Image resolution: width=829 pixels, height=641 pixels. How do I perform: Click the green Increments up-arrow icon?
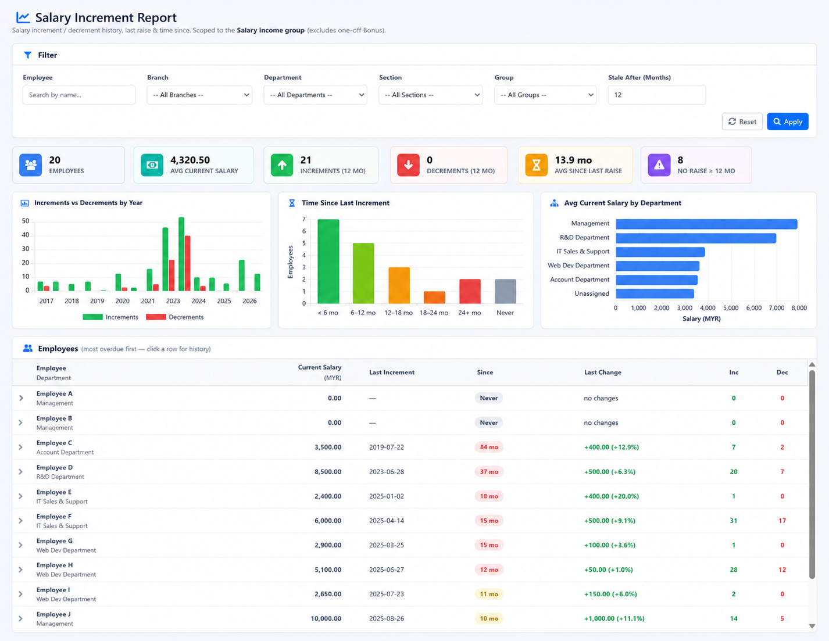pyautogui.click(x=282, y=165)
